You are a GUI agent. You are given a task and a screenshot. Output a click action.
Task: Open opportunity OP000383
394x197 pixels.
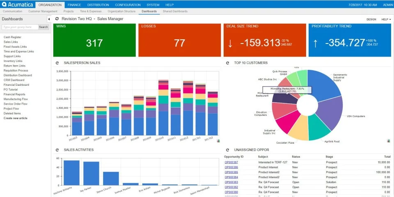pos(231,182)
